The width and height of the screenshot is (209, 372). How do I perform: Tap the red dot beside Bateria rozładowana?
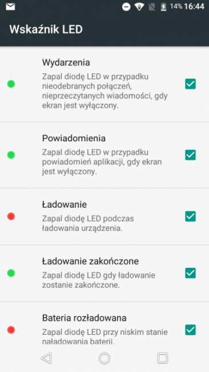pos(11,330)
